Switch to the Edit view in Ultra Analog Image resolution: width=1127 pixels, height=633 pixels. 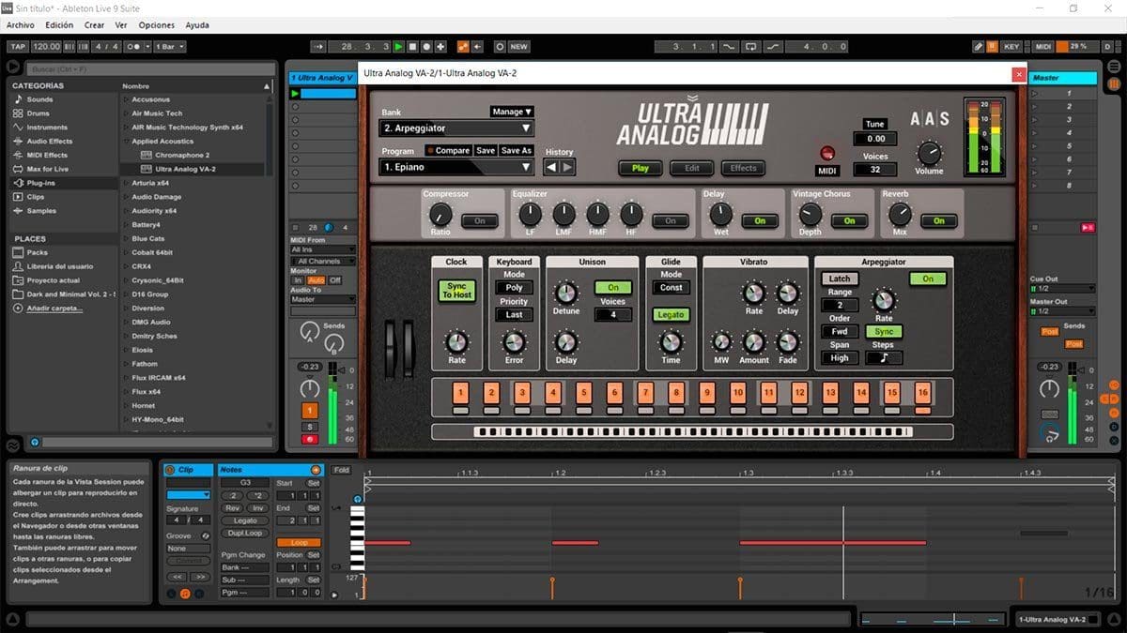click(x=692, y=168)
